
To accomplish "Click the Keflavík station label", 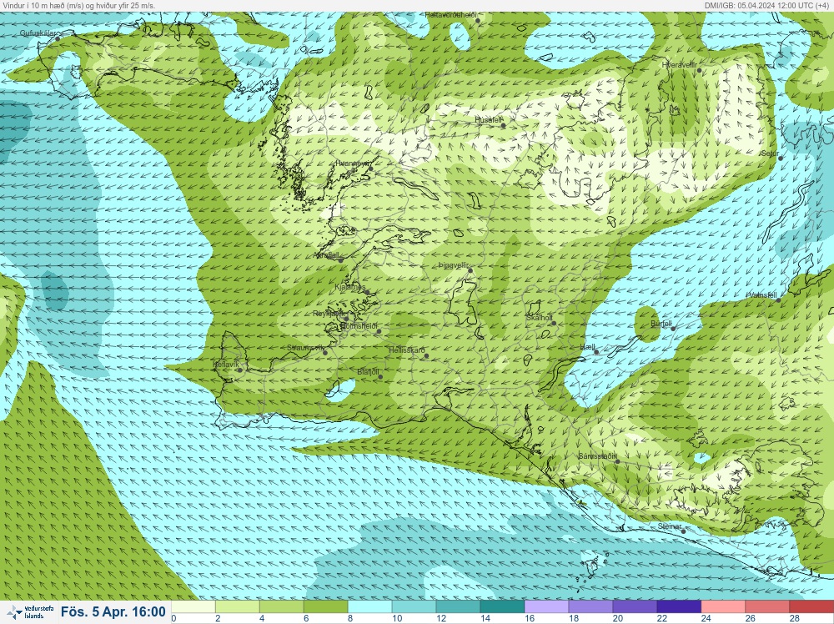I will [225, 365].
